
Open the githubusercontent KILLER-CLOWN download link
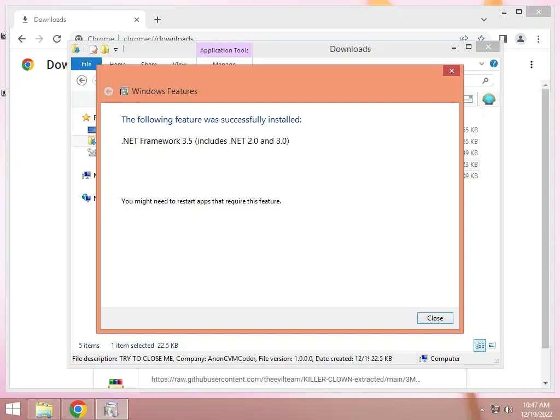pyautogui.click(x=285, y=380)
